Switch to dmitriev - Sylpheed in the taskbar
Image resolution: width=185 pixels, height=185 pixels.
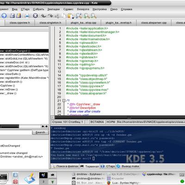coord(89,174)
